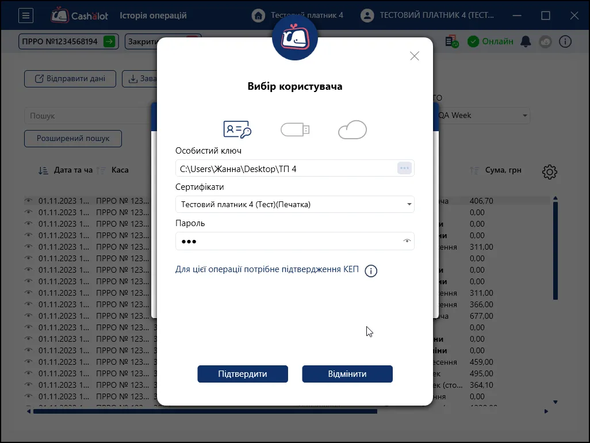The image size is (590, 443).
Task: Click the vertical scrollbar thumb
Action: pyautogui.click(x=555, y=251)
